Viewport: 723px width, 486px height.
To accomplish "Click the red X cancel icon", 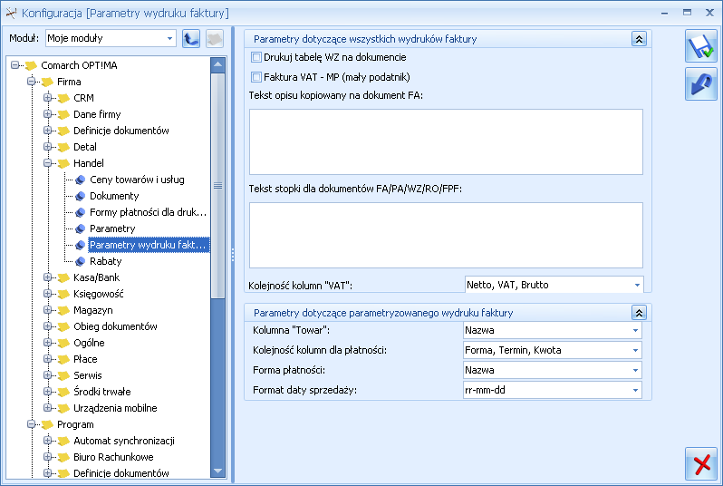I will coord(701,464).
